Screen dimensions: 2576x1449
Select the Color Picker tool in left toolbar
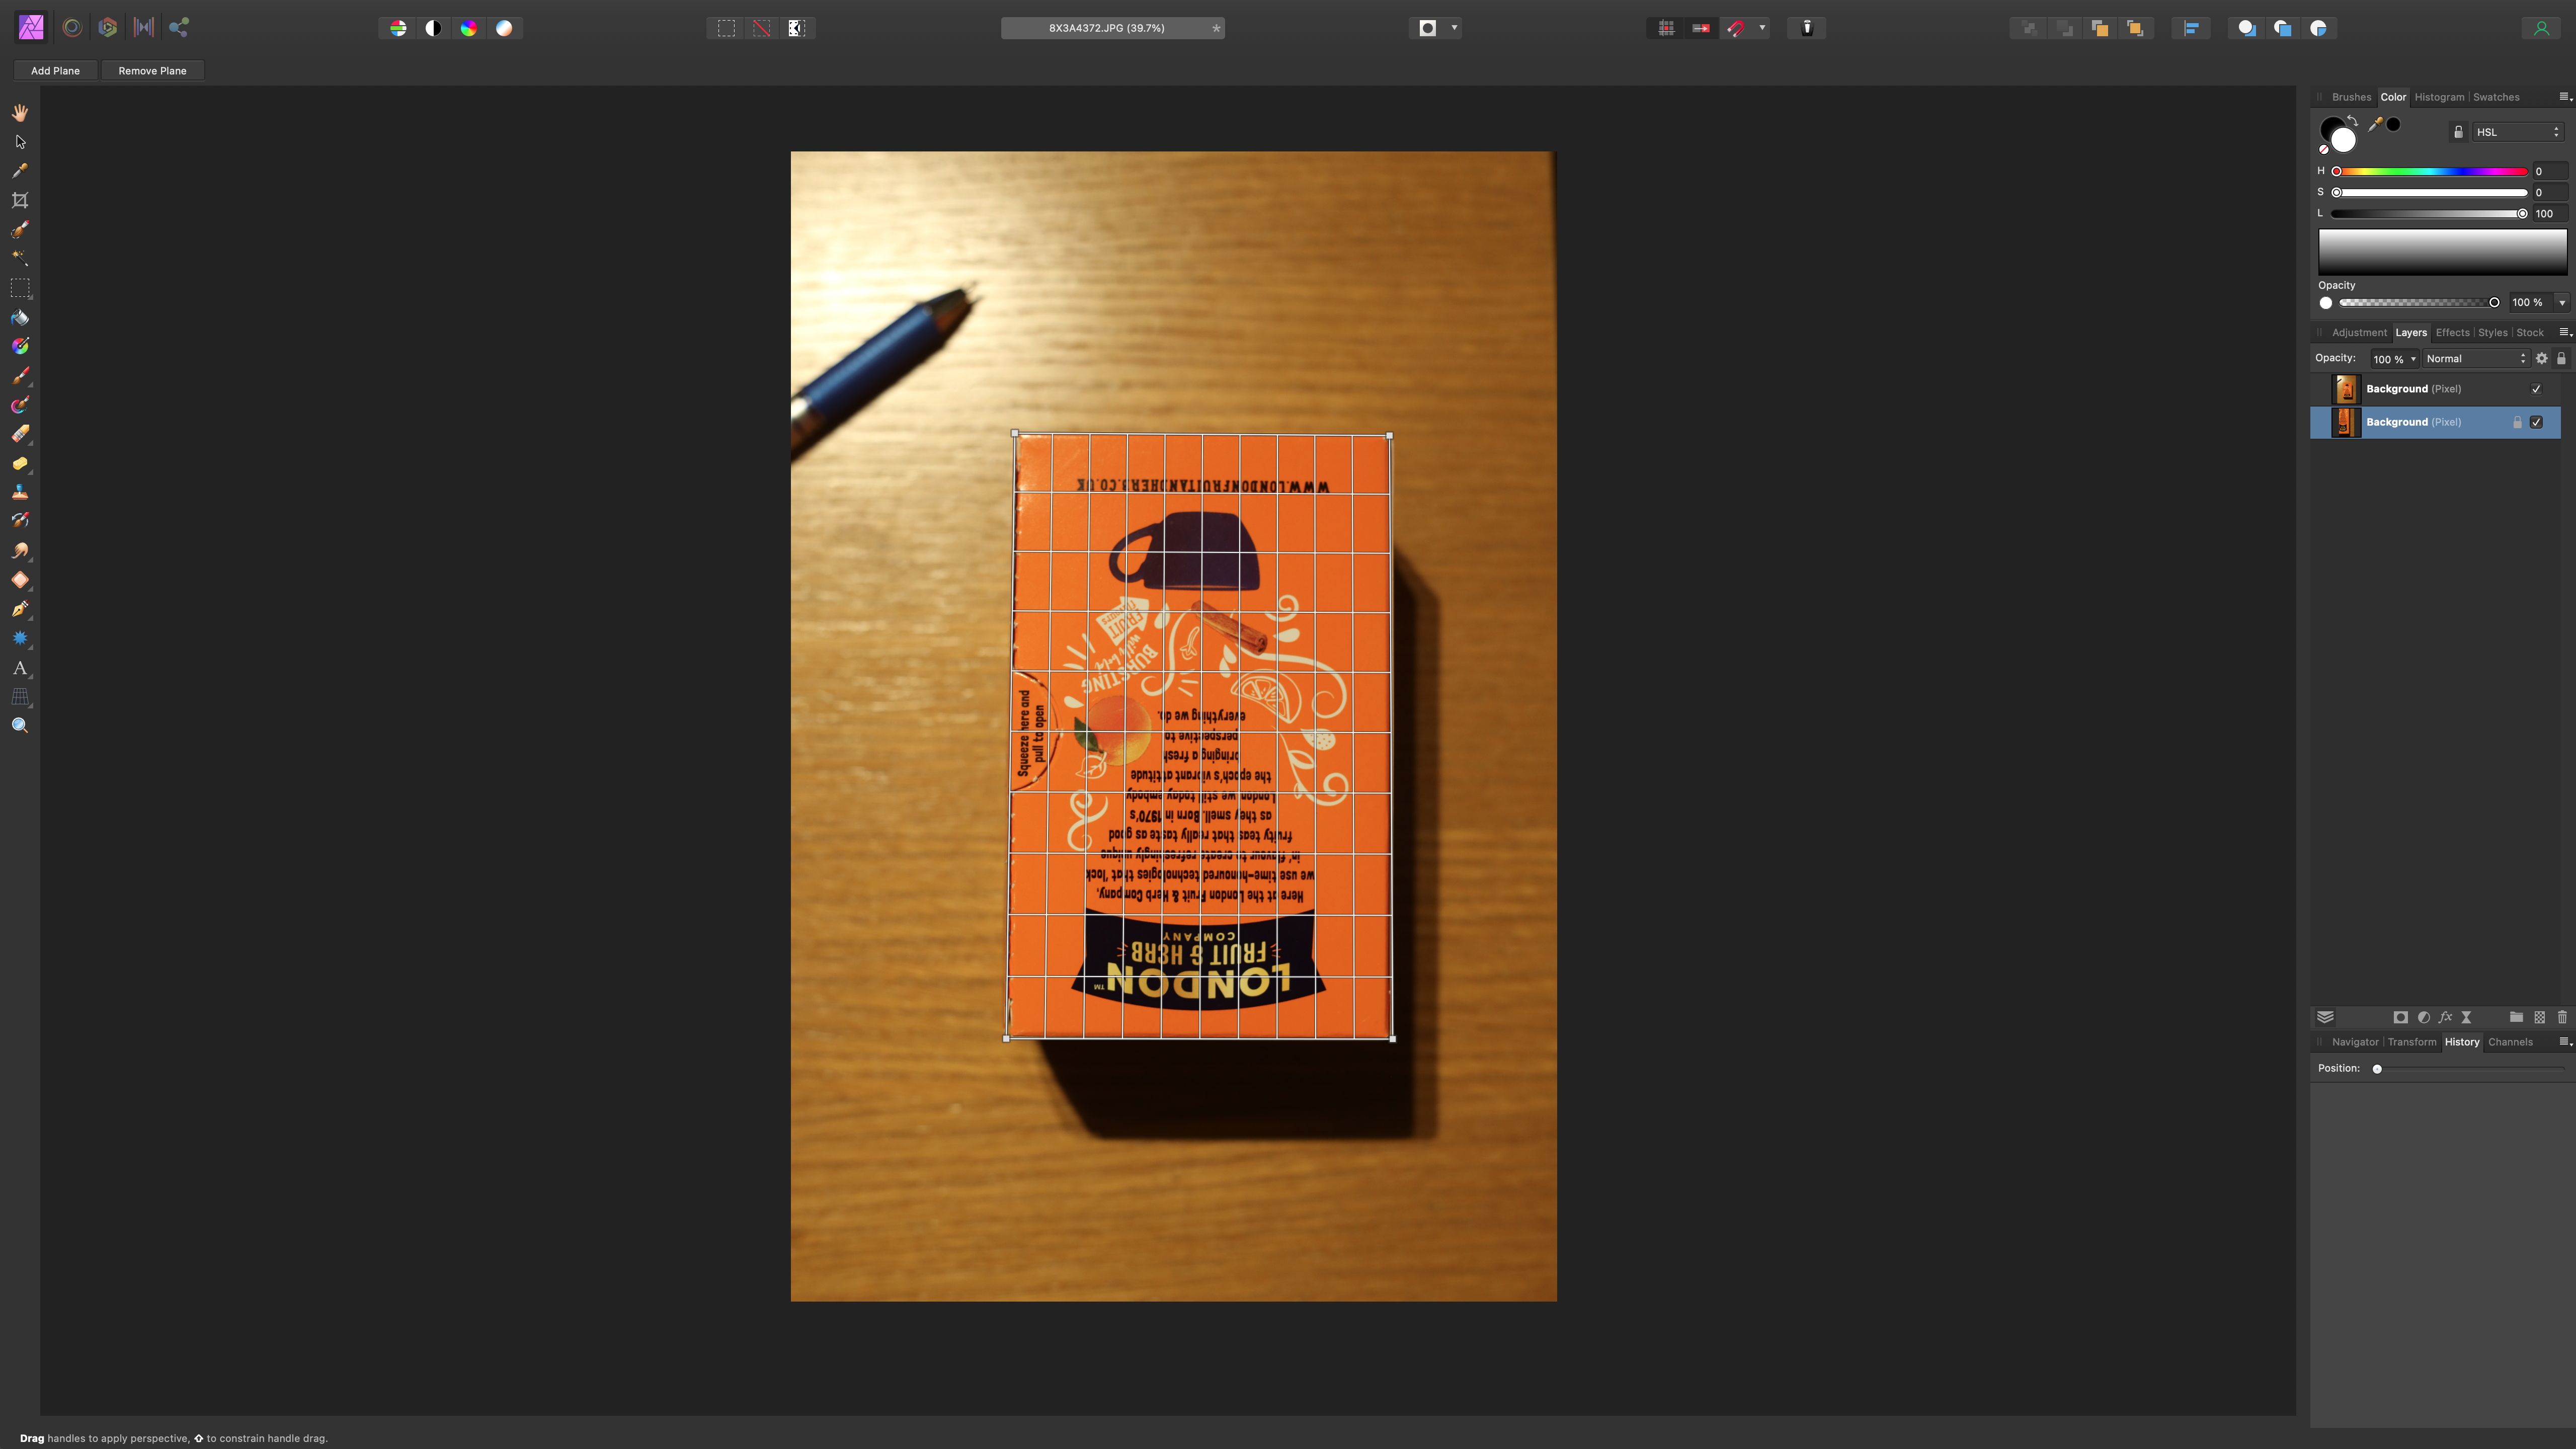(20, 171)
